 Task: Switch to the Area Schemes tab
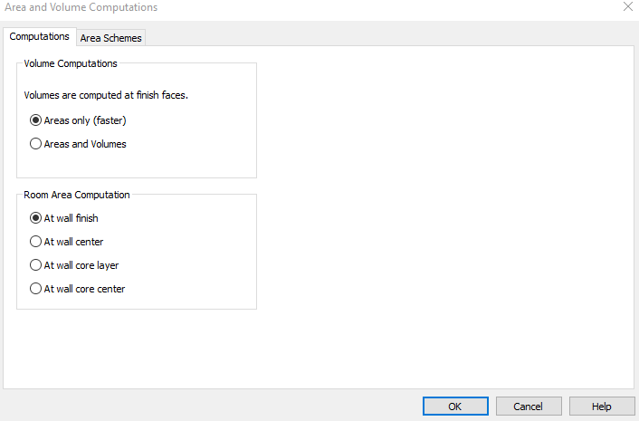(x=110, y=38)
